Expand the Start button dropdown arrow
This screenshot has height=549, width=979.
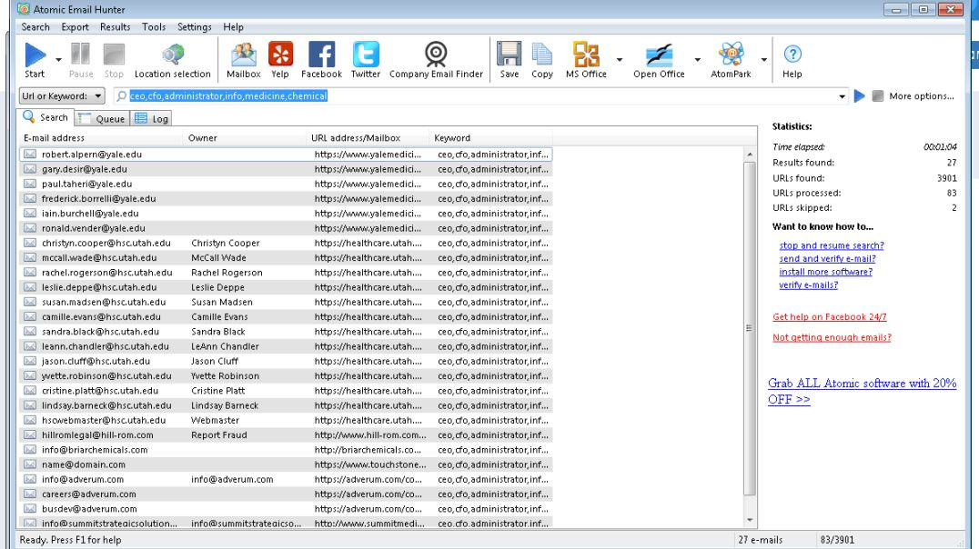tap(59, 60)
